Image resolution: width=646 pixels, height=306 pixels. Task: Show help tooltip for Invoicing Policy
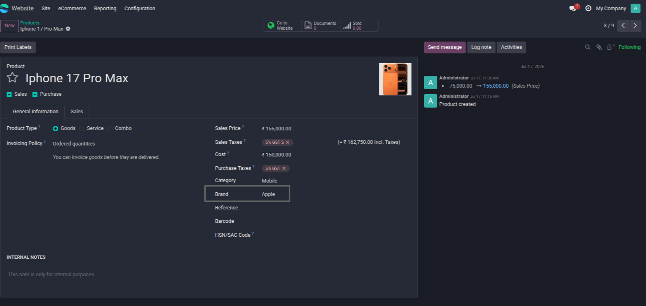click(45, 142)
